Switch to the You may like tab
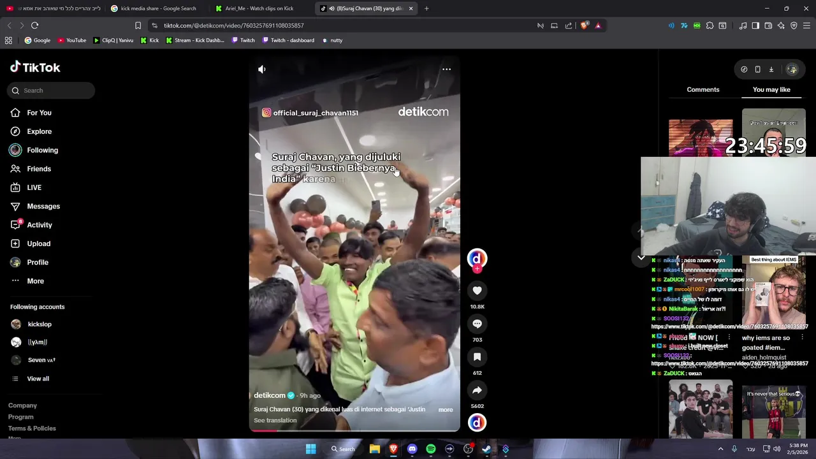This screenshot has height=459, width=816. tap(771, 90)
